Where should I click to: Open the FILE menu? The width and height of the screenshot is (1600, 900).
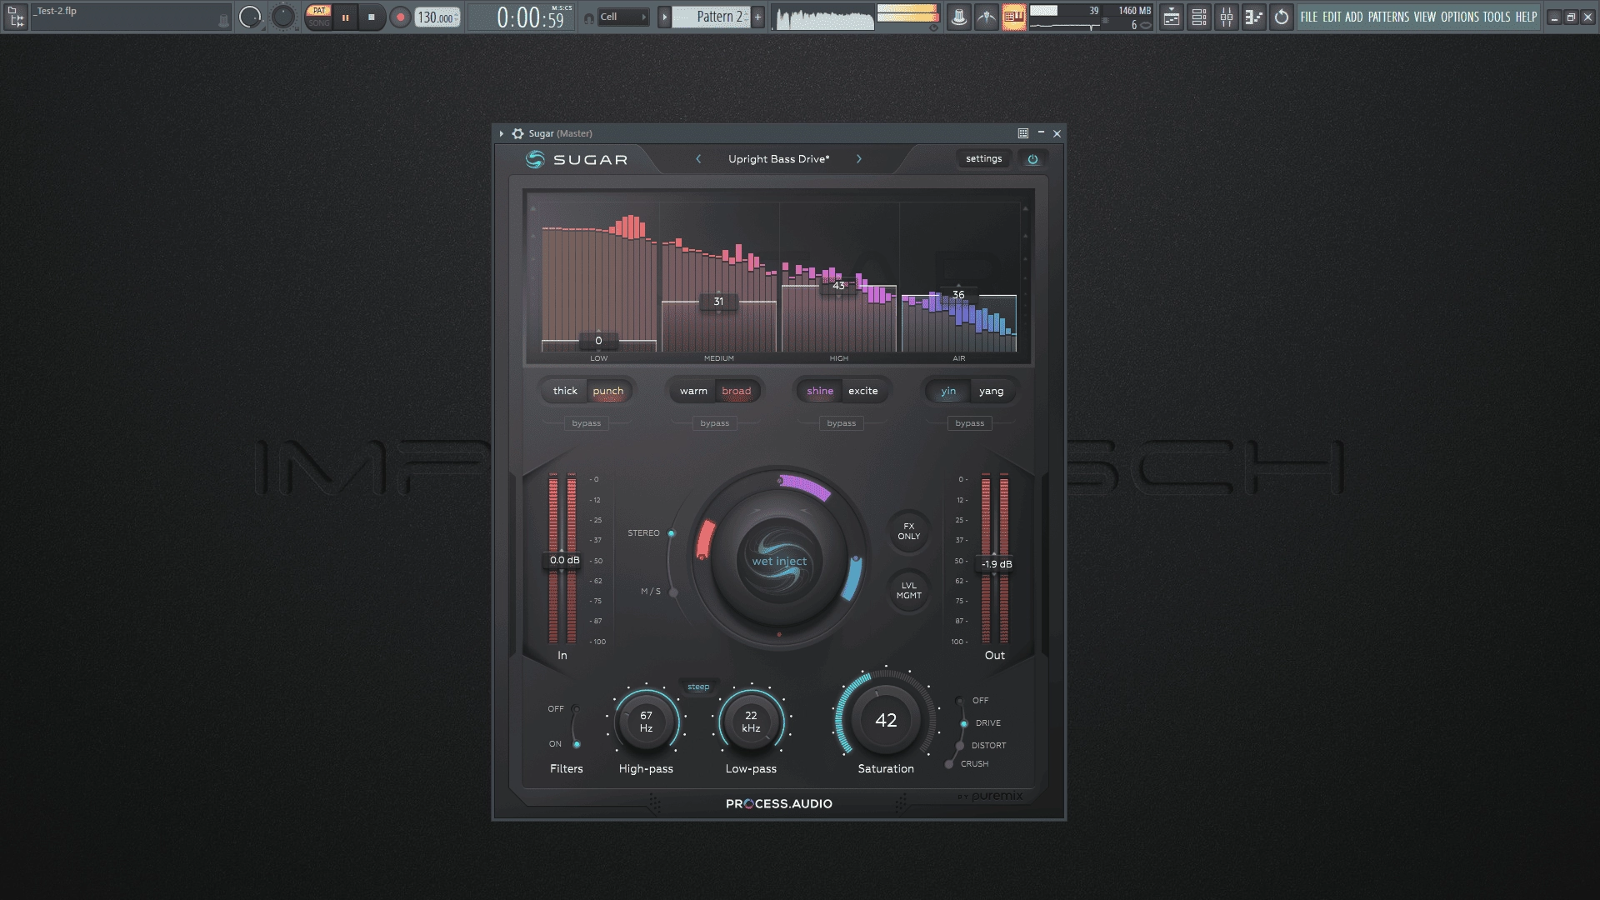[1309, 17]
